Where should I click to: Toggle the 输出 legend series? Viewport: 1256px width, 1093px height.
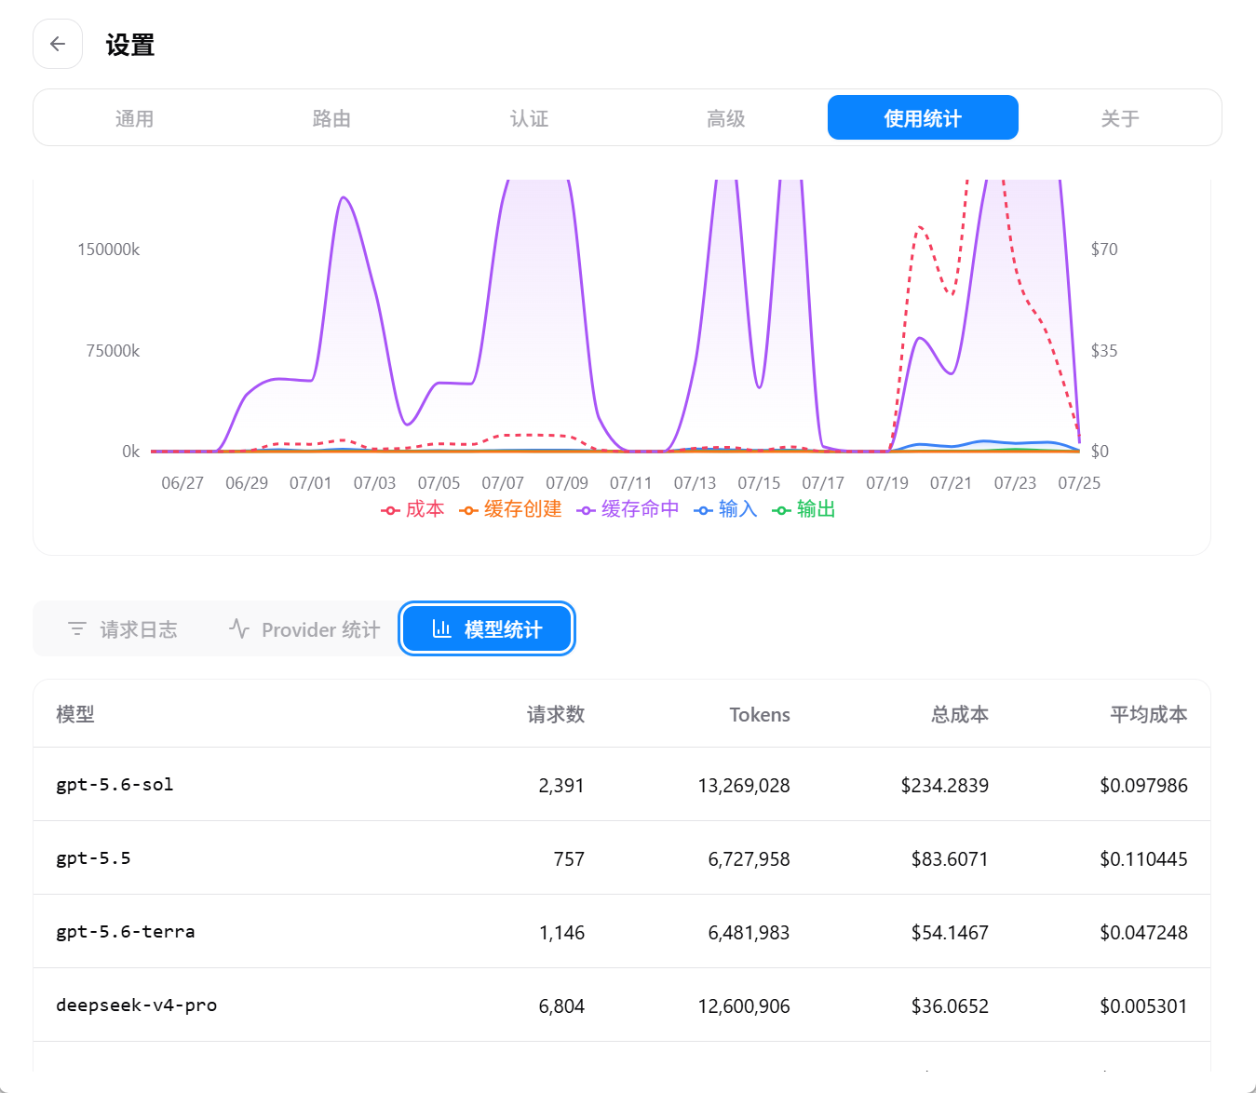click(x=804, y=509)
